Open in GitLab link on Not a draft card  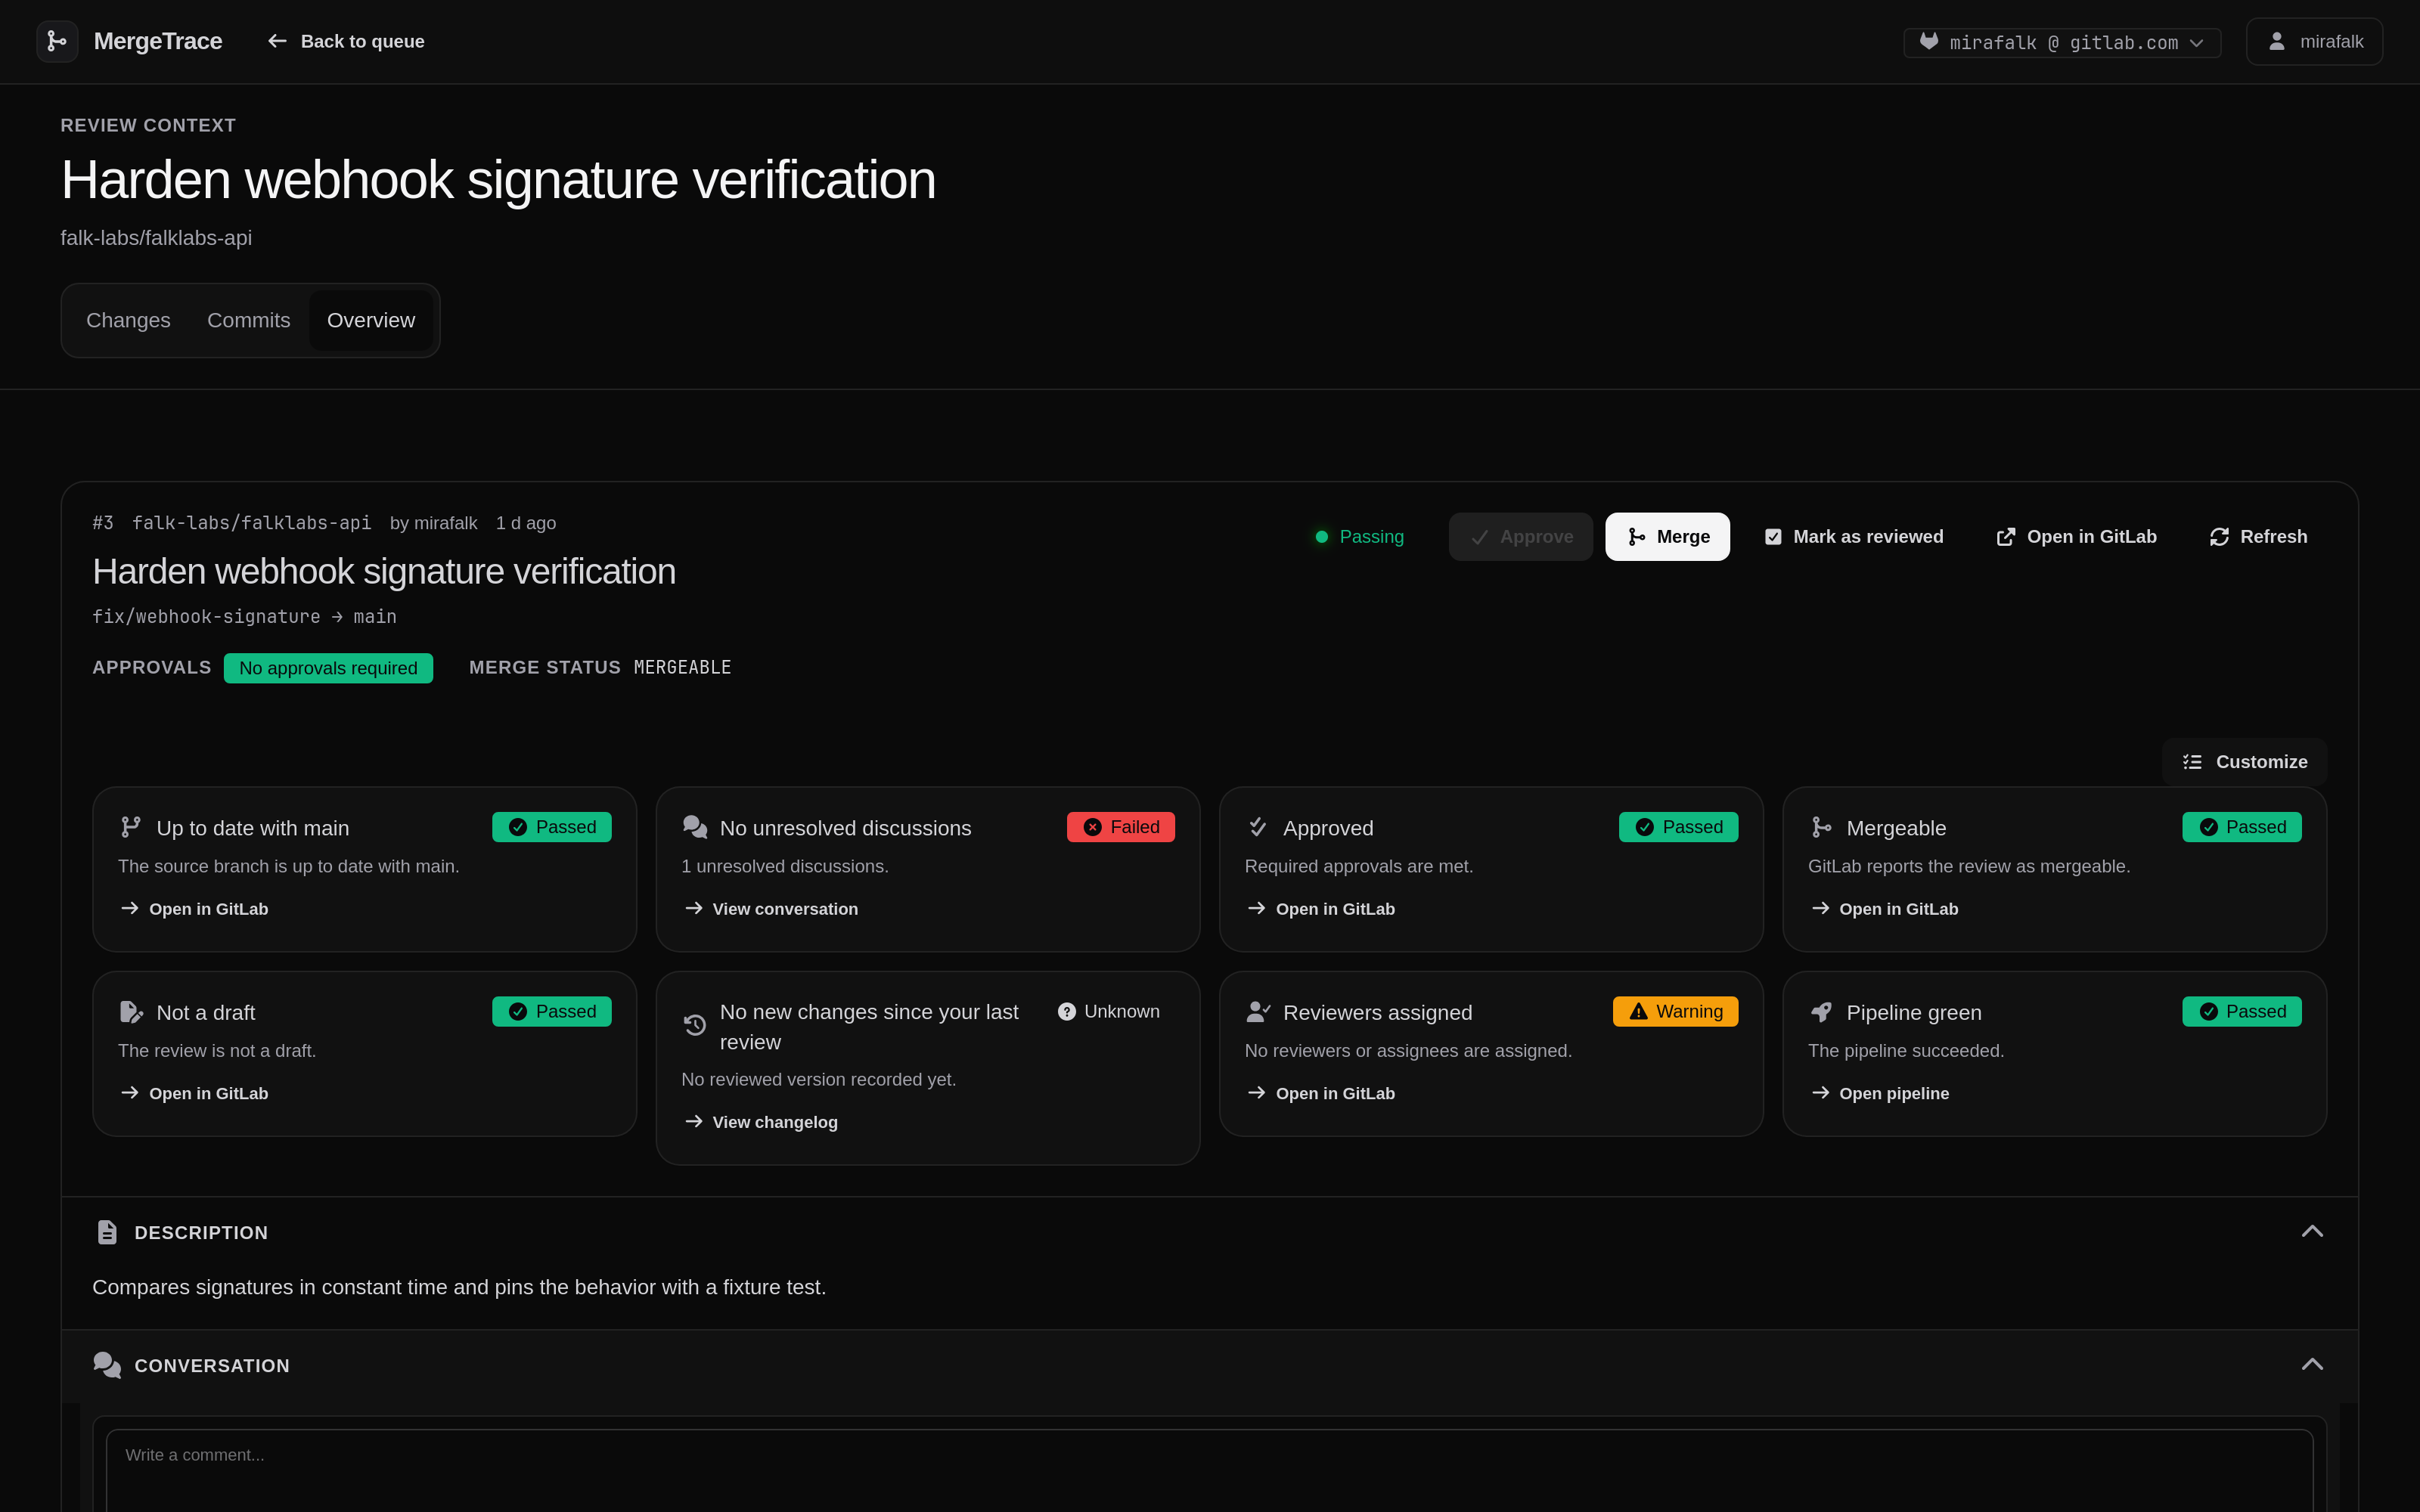point(194,1093)
